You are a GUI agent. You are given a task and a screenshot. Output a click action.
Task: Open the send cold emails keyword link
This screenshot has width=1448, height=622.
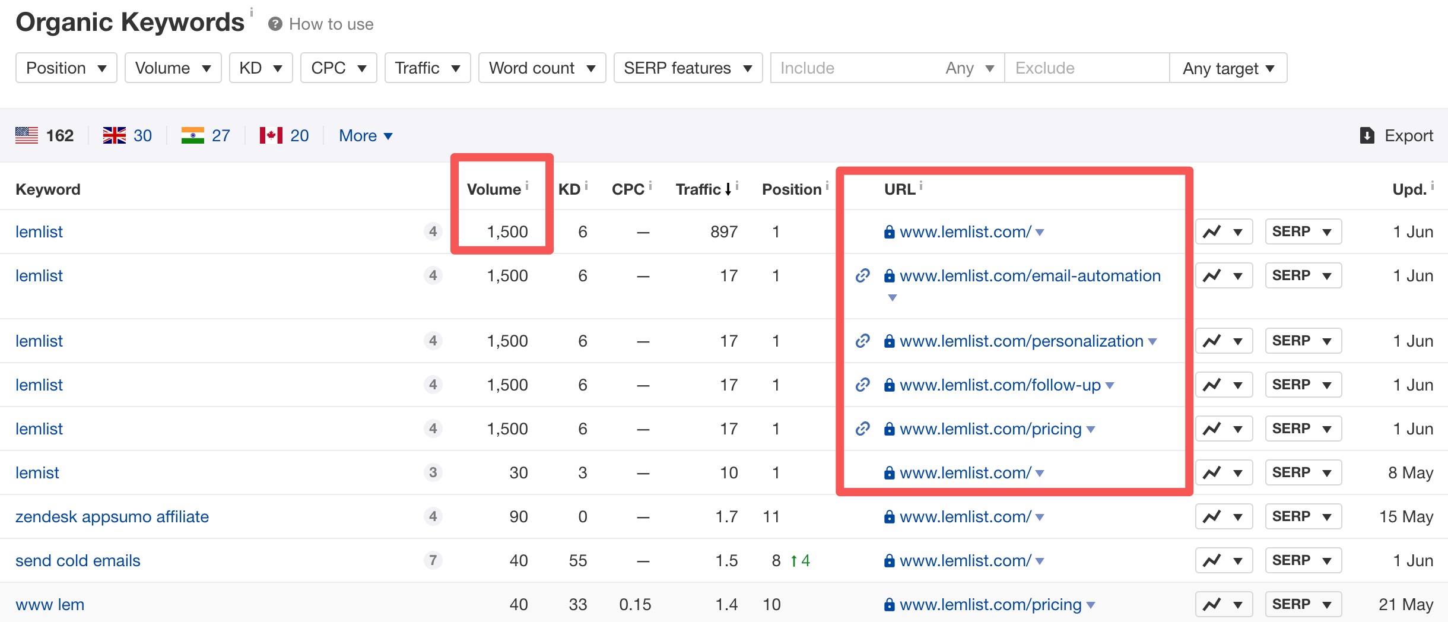click(78, 561)
